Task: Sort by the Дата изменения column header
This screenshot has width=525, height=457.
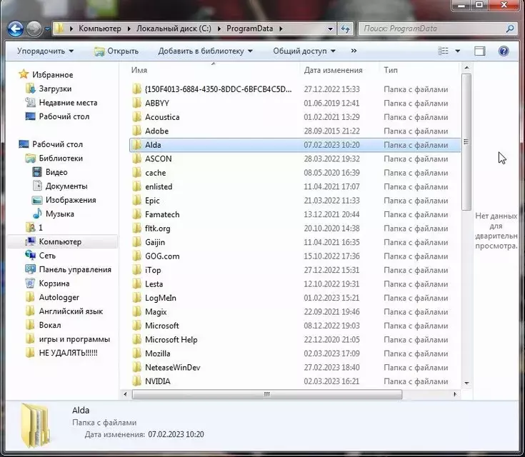Action: (x=333, y=70)
